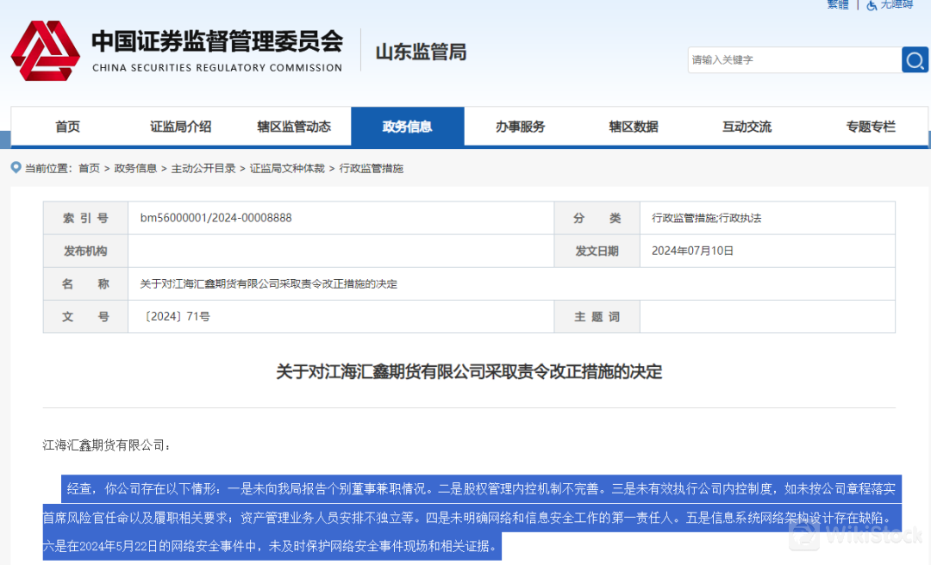Screen dimensions: 931x565
Task: Click the location pin icon in breadcrumb
Action: pyautogui.click(x=16, y=168)
